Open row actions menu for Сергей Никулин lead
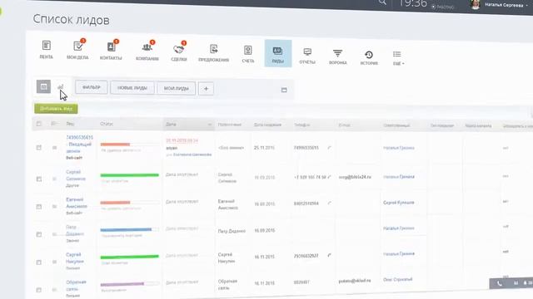Screen dimensions: 533x299 [54, 262]
